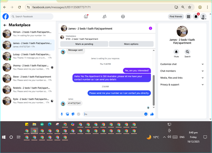
Task: Open the Groups icon in top navigation
Action: (x=123, y=17)
